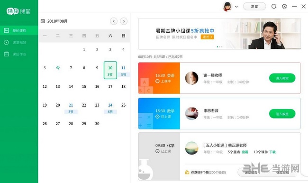This screenshot has width=308, height=183.
Task: Click 下载 next to 10个课件
Action: coord(272,152)
